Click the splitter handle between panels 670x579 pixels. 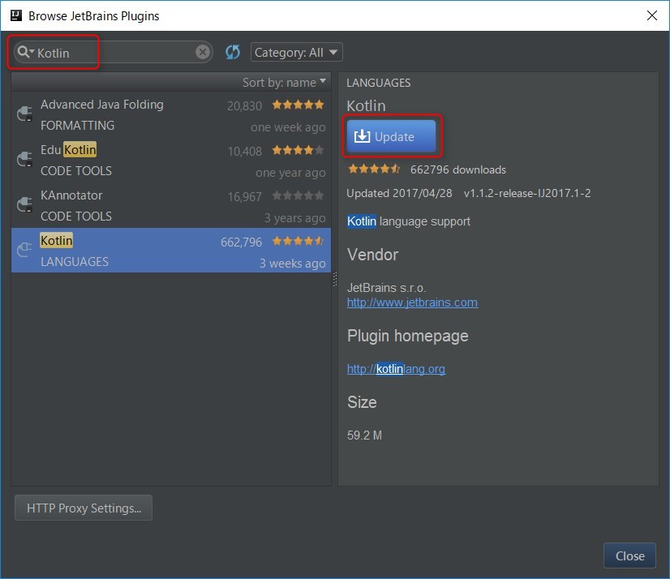(x=334, y=279)
